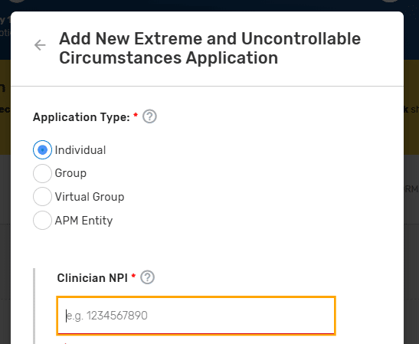
Task: Click the dialog title heading text
Action: tap(210, 48)
